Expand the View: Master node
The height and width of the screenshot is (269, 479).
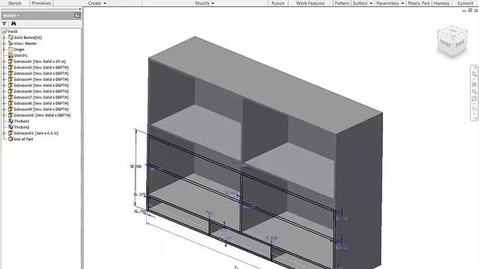click(x=4, y=43)
